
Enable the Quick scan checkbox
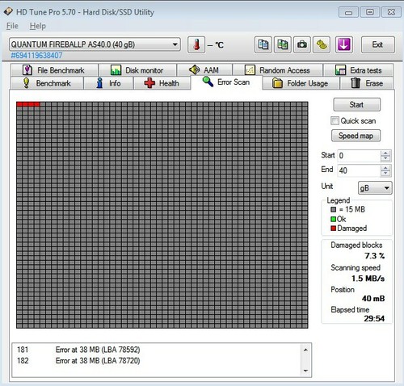pos(335,120)
